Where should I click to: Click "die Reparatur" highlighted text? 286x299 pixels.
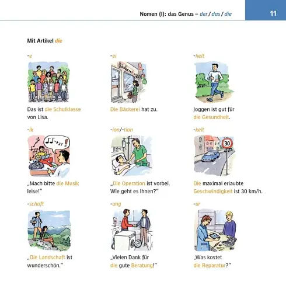point(210,265)
